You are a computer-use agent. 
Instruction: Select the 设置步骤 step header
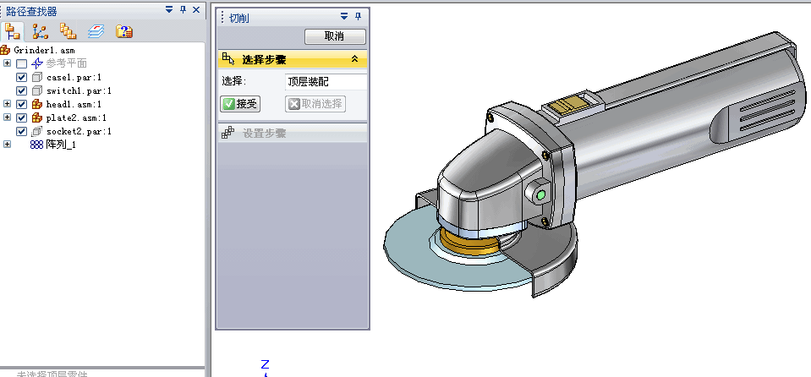coord(293,134)
